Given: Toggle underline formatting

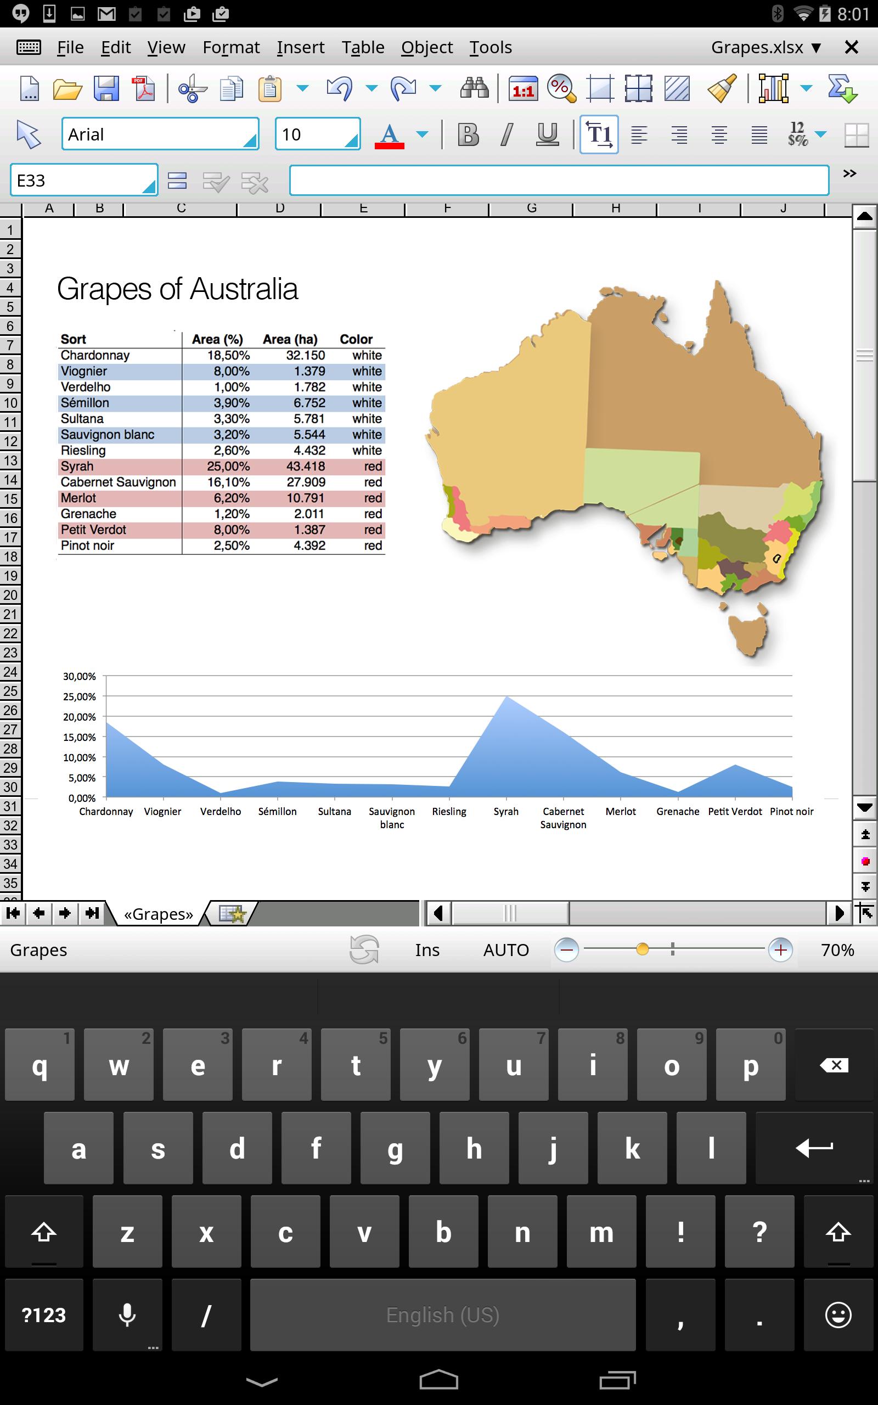Looking at the screenshot, I should 547,134.
